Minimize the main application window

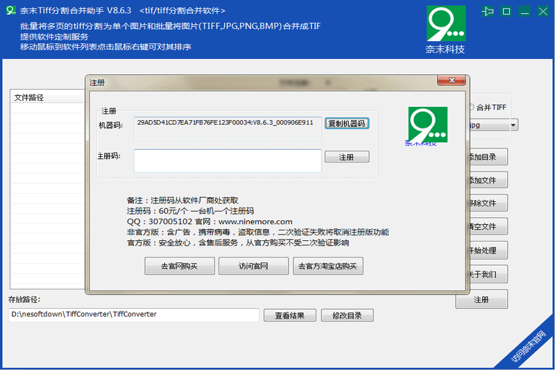click(524, 12)
